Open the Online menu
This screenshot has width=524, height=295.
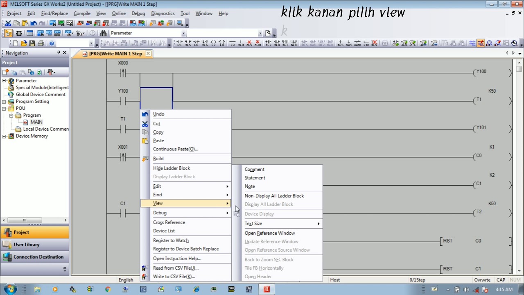pyautogui.click(x=119, y=14)
